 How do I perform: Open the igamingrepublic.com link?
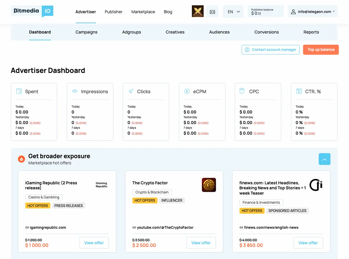tap(48, 228)
